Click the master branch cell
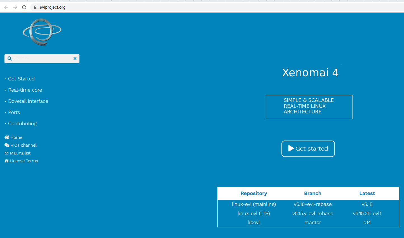The height and width of the screenshot is (238, 404). [313, 222]
